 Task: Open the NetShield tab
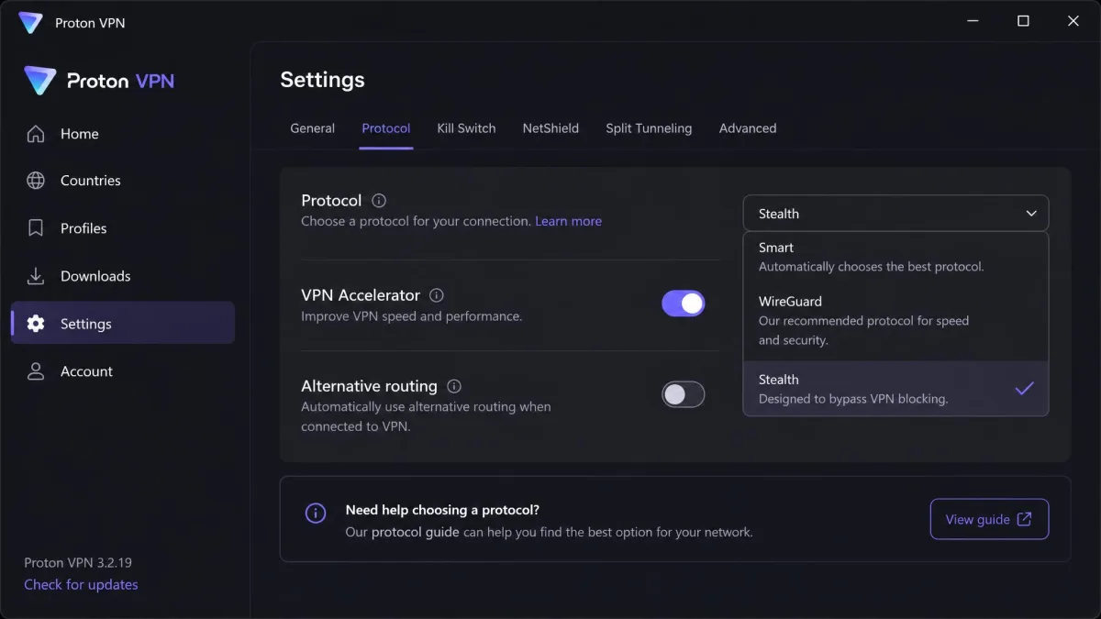(550, 128)
